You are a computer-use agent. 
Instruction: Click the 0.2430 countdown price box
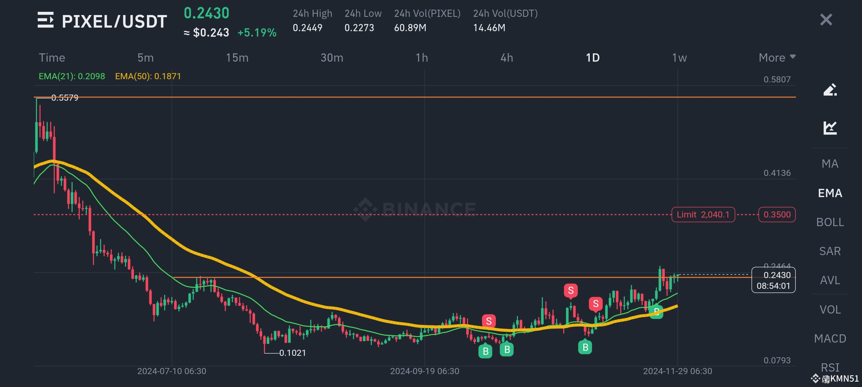[773, 281]
